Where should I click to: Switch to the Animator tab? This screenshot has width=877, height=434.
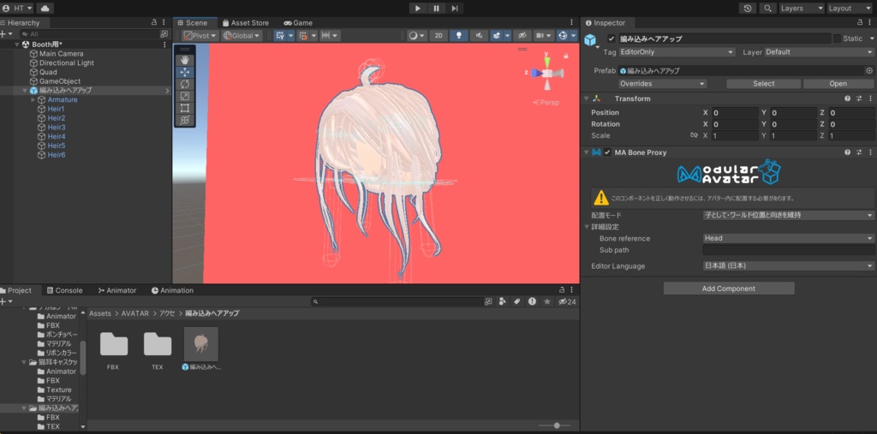(x=116, y=290)
